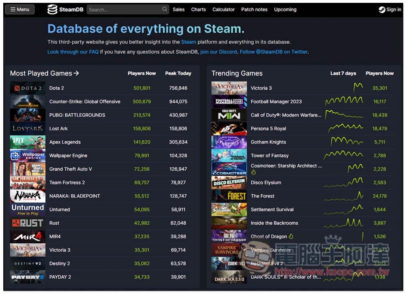Click the Counter-Strike thumbnail image
406x294 pixels.
pos(28,102)
